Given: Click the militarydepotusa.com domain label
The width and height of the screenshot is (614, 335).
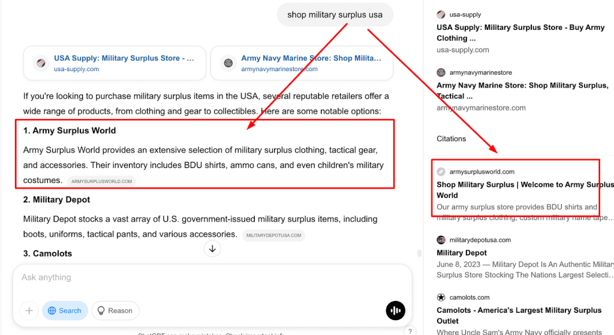Looking at the screenshot, I should [480, 240].
